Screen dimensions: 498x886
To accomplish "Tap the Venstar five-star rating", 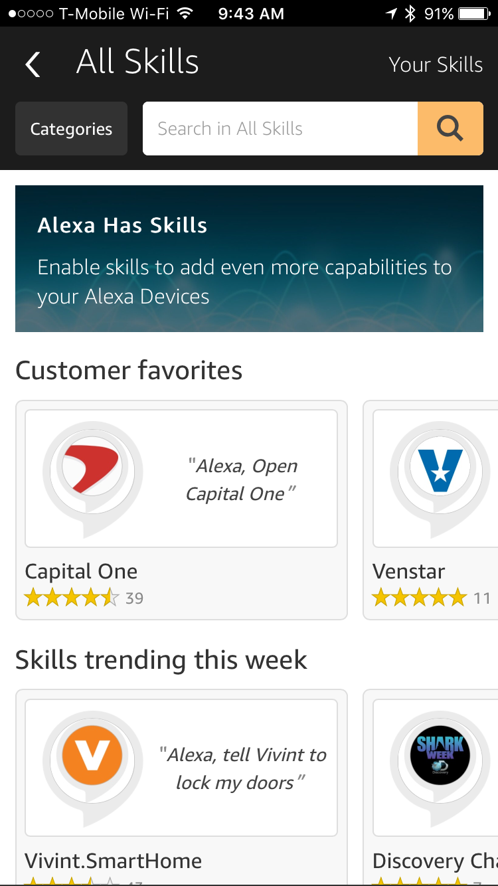I will tap(418, 597).
